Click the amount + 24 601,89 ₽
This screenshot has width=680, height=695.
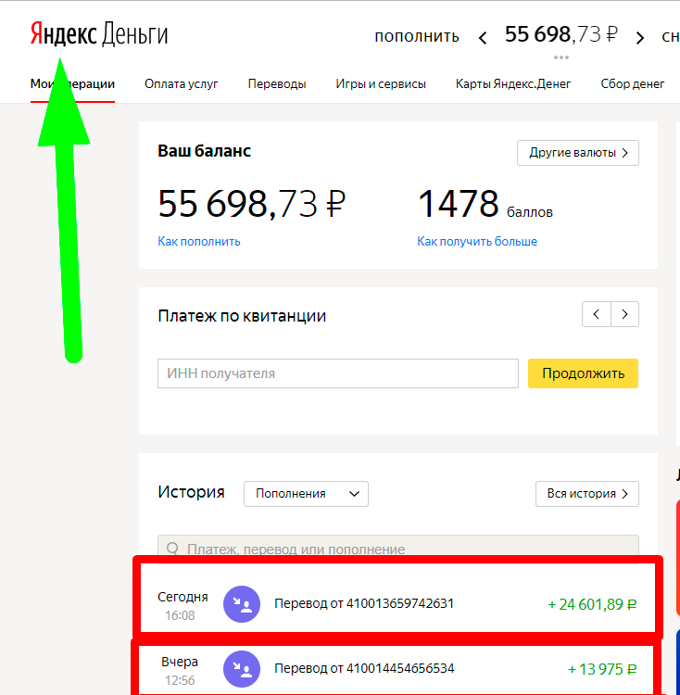pyautogui.click(x=592, y=604)
